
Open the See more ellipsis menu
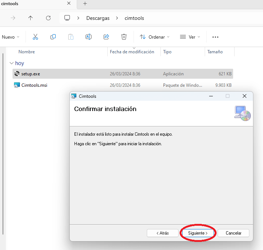pos(215,37)
